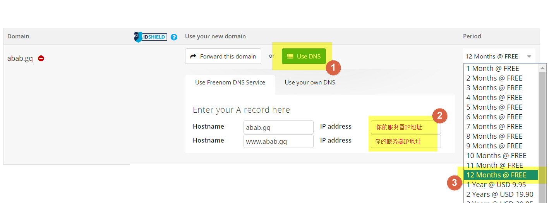Select 1 Month @ FREE option
Image resolution: width=549 pixels, height=203 pixels.
pos(492,69)
